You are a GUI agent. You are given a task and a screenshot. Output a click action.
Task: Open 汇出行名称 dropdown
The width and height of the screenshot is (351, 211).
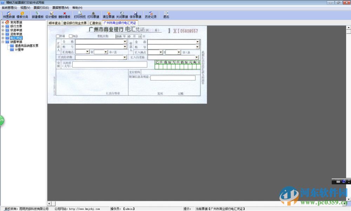pos(125,57)
